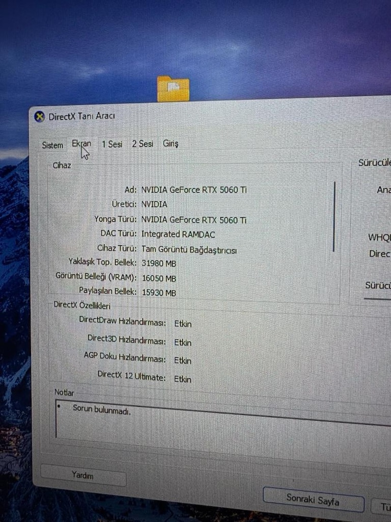Click the DirectX Tanı Aracı window title
Screen dimensions: 391x522
point(82,116)
